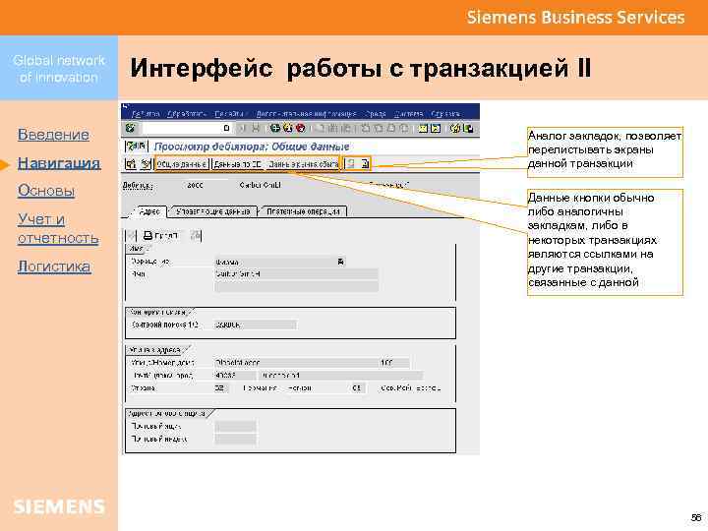Viewport: 708px width, 531px height.
Task: Open the Основы sidebar link
Action: coord(46,191)
